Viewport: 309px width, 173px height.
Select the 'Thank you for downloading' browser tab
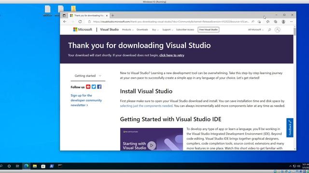point(89,15)
